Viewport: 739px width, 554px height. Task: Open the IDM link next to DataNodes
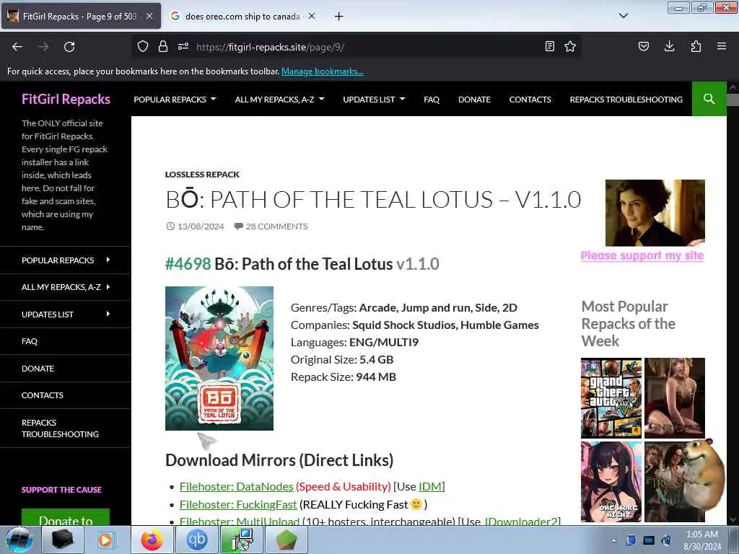click(x=430, y=487)
